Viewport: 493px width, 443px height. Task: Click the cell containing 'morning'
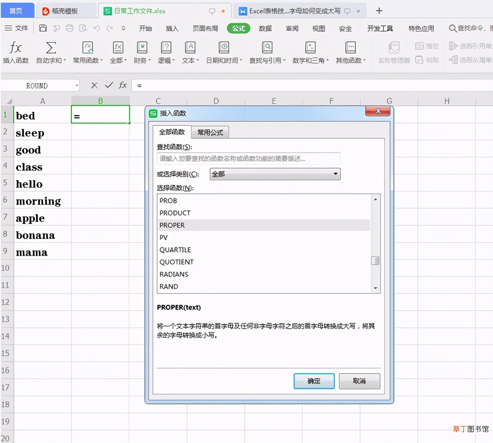[43, 200]
